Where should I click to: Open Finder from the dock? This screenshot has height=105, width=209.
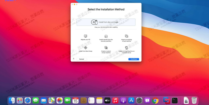click(x=12, y=101)
